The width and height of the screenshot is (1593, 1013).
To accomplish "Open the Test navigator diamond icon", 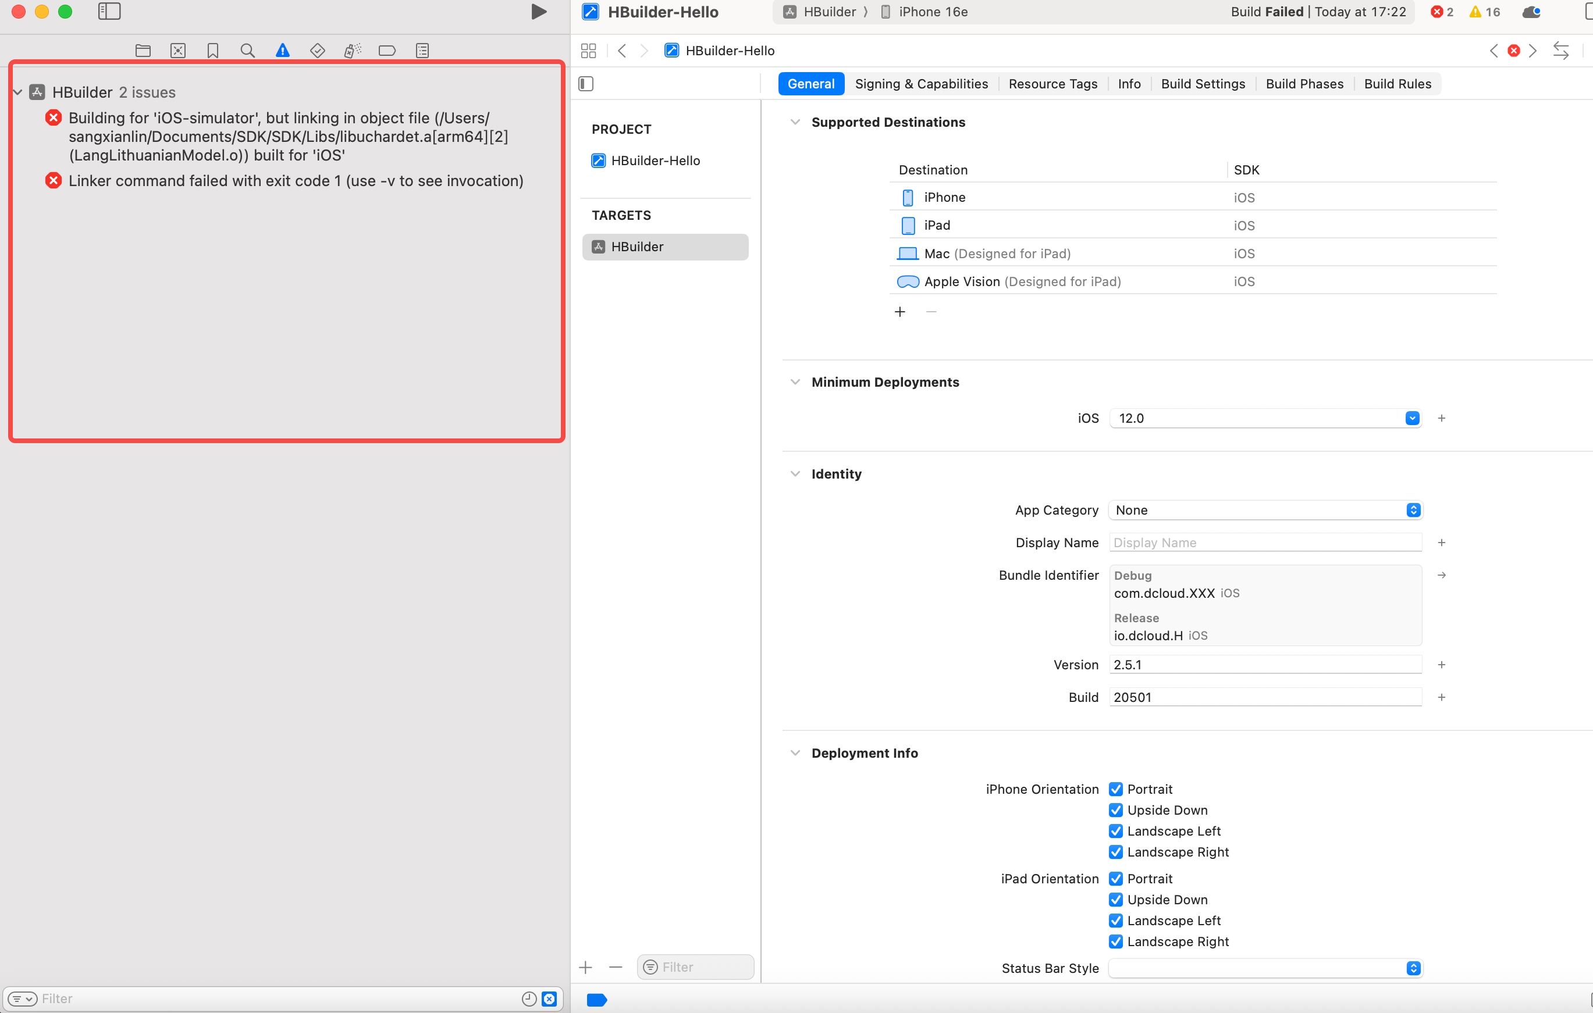I will [x=318, y=50].
